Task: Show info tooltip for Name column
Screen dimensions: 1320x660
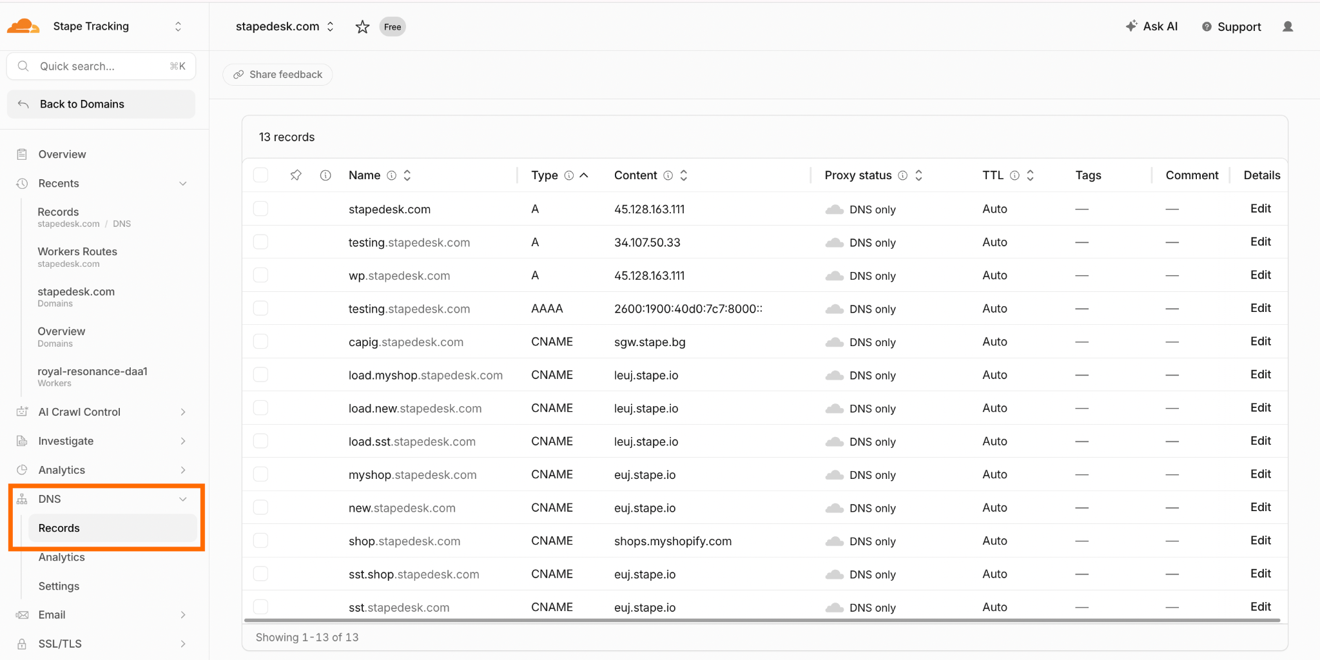Action: (x=391, y=175)
